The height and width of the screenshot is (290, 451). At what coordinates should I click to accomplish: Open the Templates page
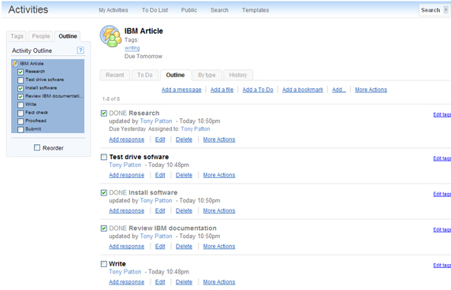click(255, 10)
